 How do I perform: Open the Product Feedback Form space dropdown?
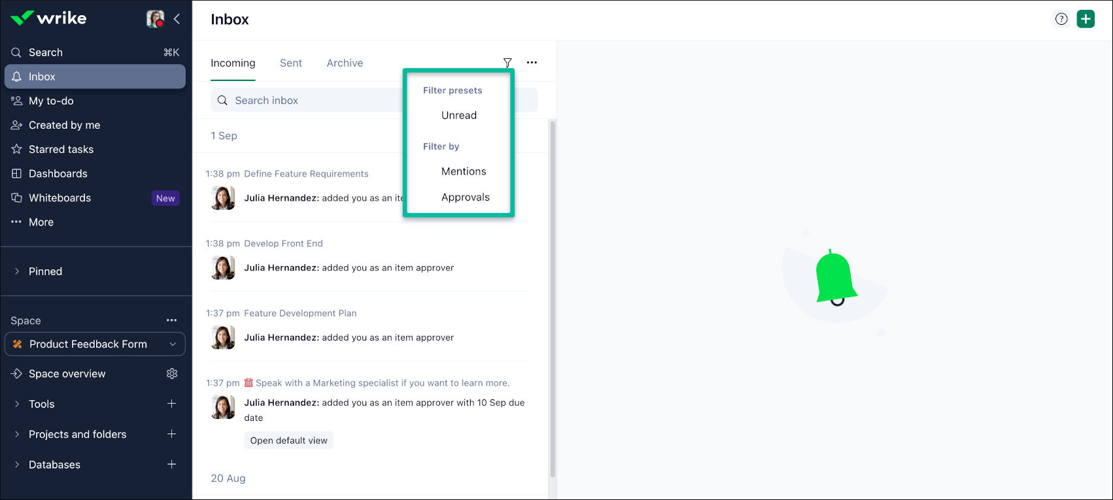click(95, 344)
